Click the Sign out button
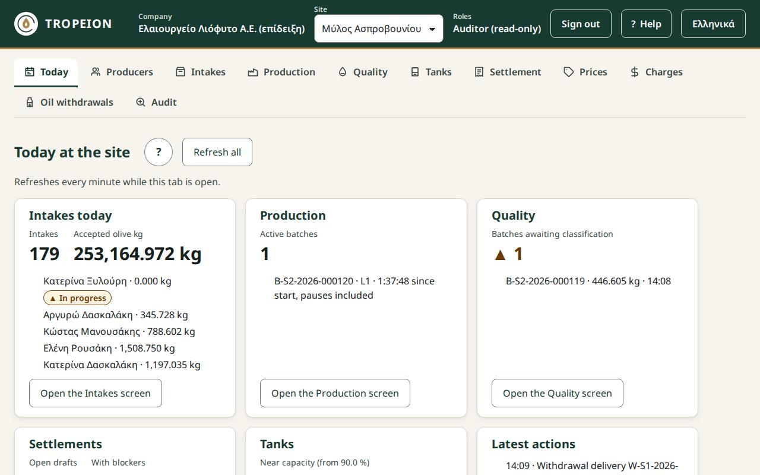 581,24
